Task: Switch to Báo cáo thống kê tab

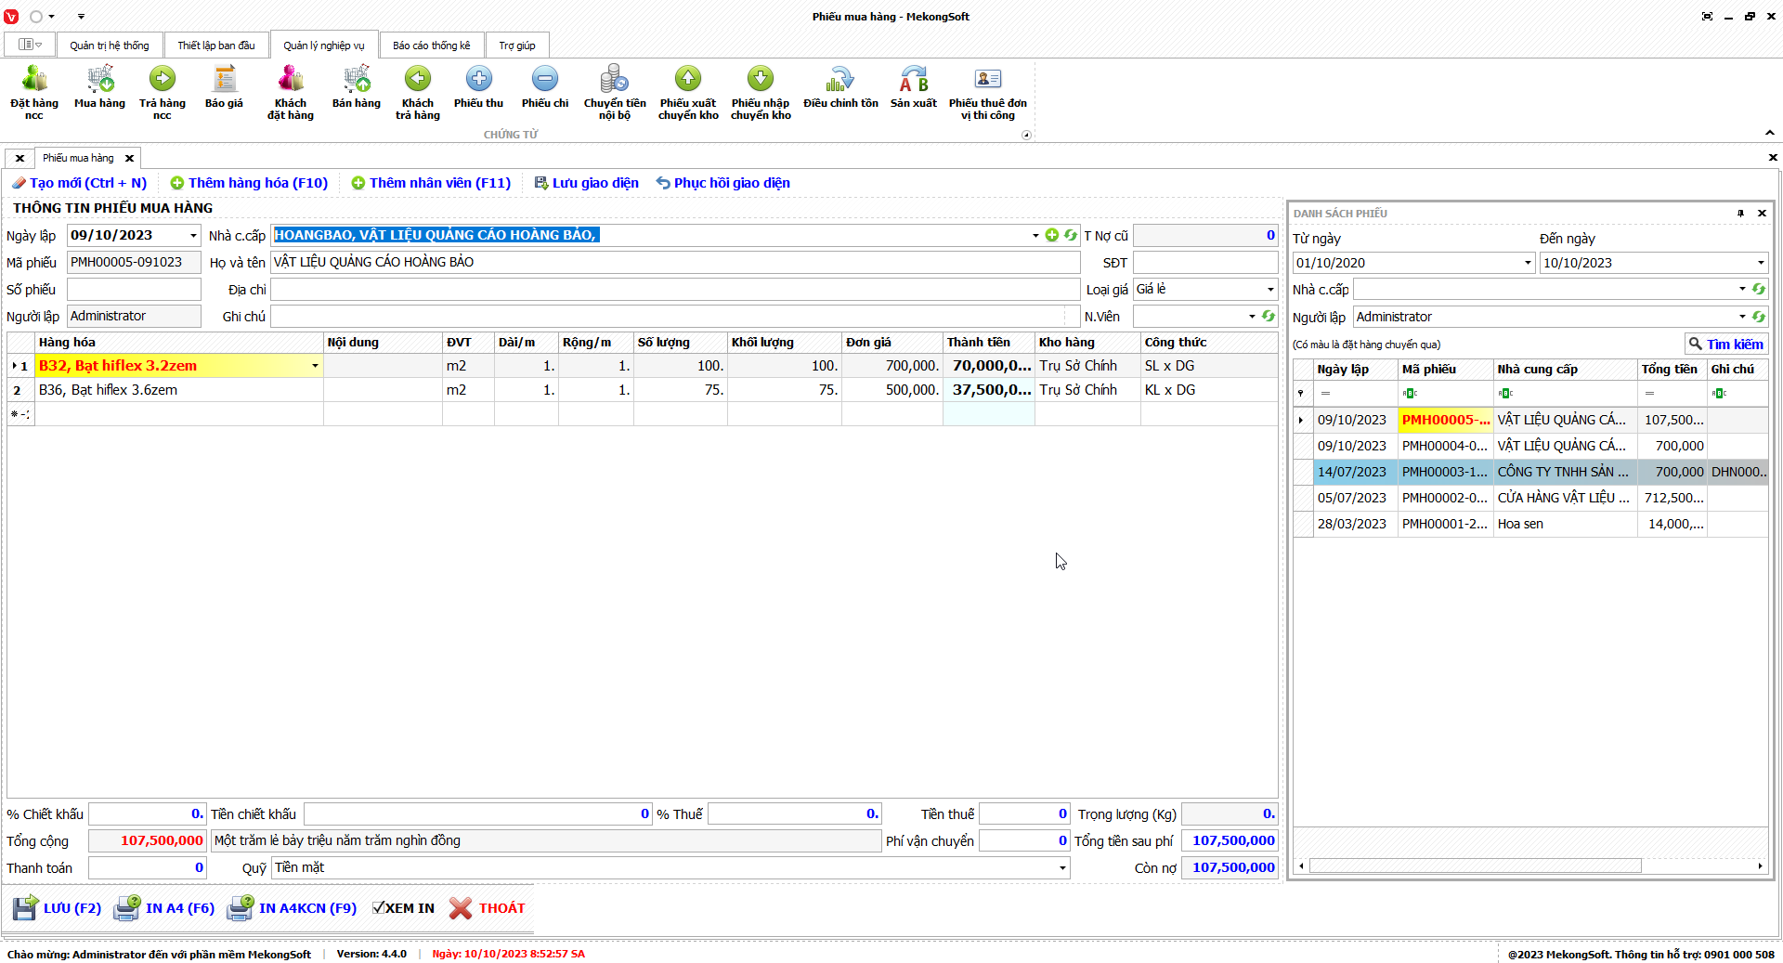Action: coord(431,46)
